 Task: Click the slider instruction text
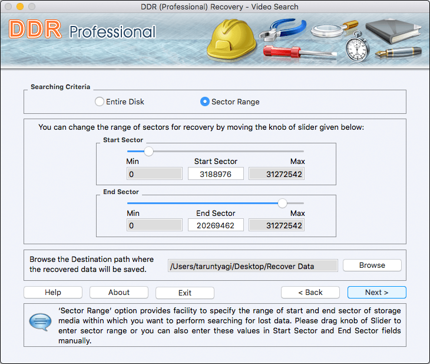[x=201, y=127]
